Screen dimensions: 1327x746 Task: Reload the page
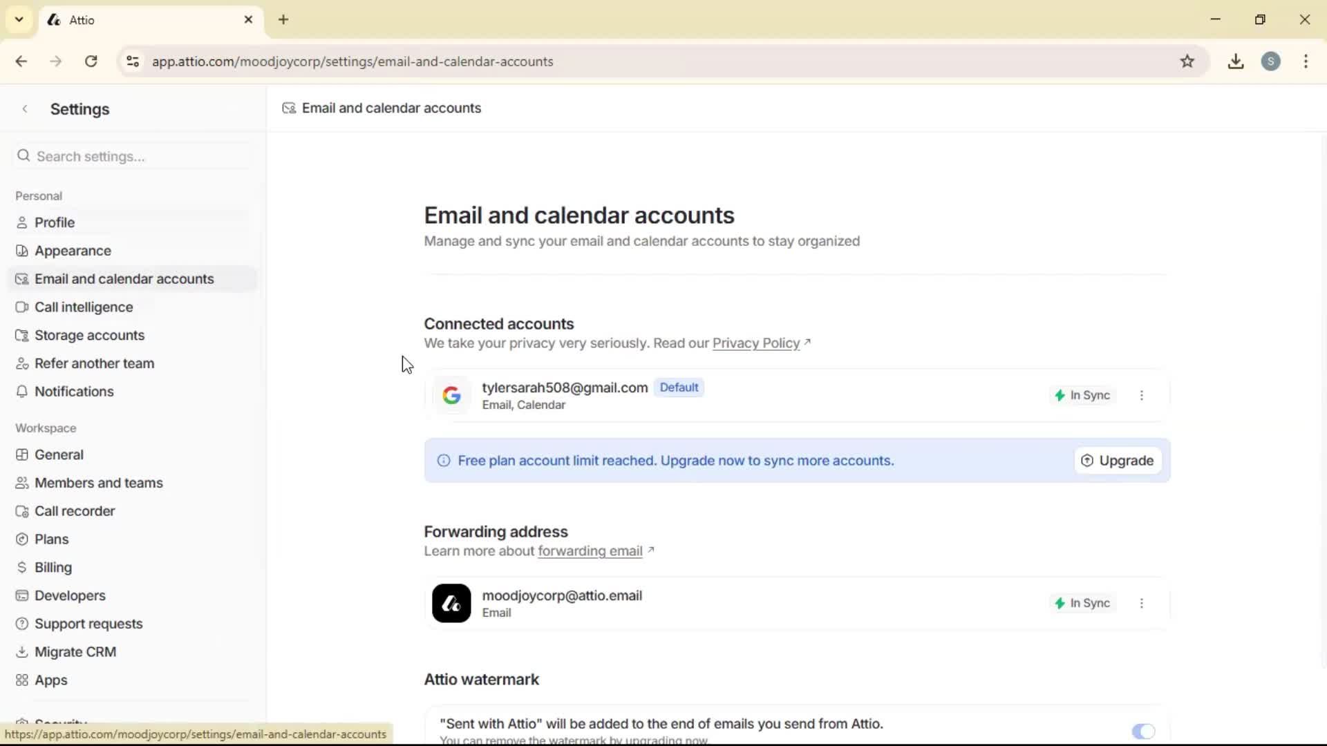[x=91, y=61]
